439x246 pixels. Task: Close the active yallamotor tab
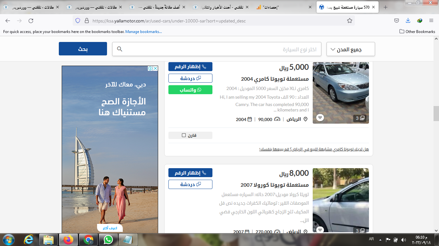(x=373, y=7)
